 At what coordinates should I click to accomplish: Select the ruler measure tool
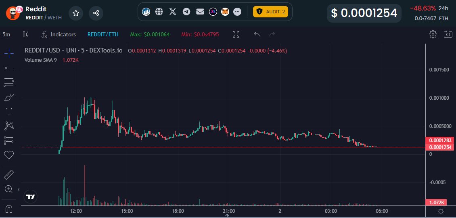tap(9, 175)
